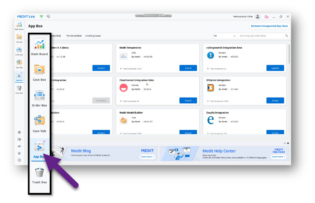Install the EasyRx Integration app
Screen dimensions: 315x203
pos(275,132)
